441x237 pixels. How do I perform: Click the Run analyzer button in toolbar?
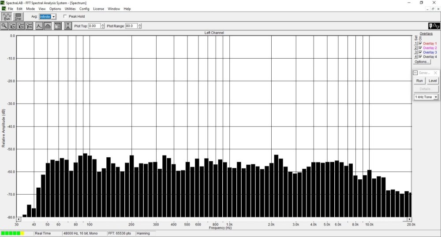click(x=7, y=17)
